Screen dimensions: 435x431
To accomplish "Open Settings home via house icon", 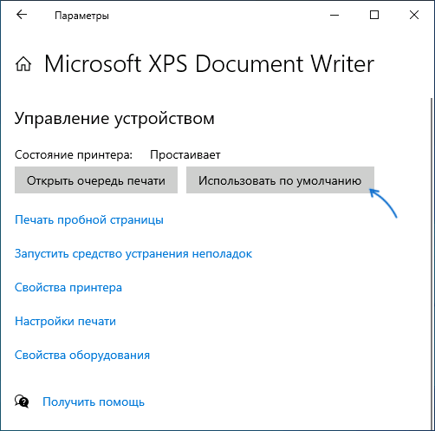I will [23, 64].
